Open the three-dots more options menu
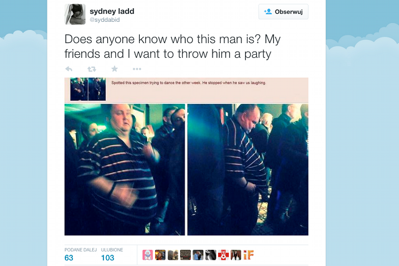The height and width of the screenshot is (266, 399). [137, 69]
